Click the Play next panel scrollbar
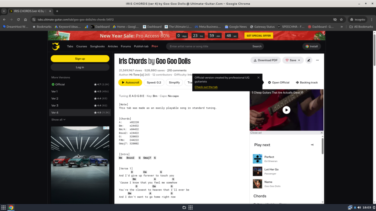This screenshot has height=211, width=376. click(x=323, y=147)
